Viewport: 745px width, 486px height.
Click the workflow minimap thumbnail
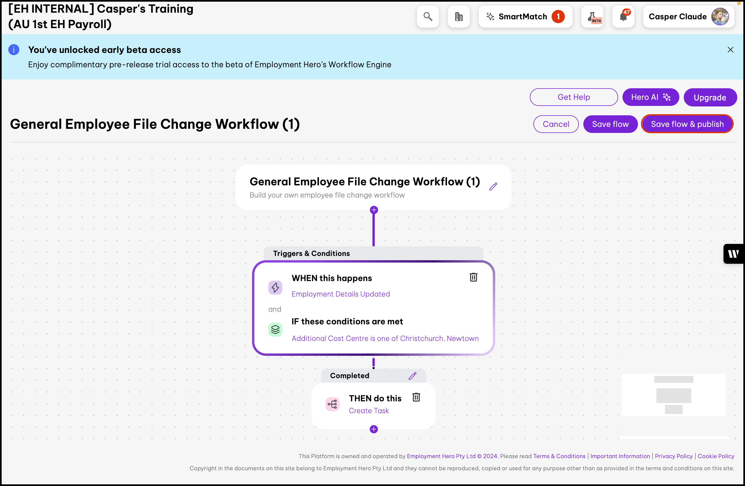coord(673,395)
